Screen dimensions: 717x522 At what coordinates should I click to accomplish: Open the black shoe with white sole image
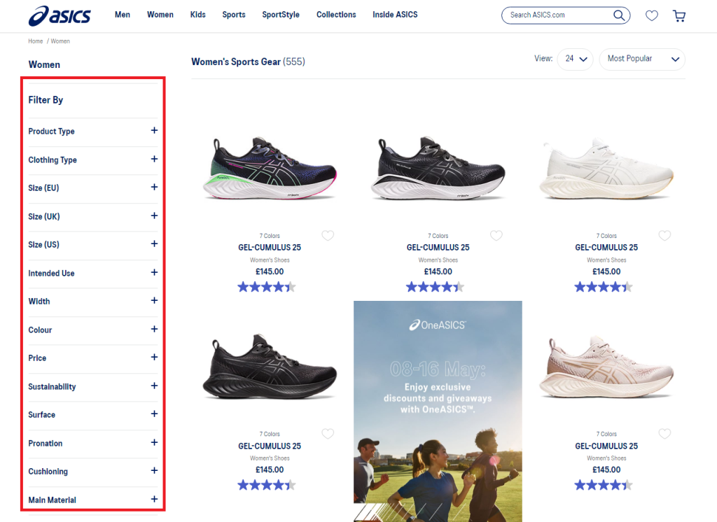[x=438, y=168]
